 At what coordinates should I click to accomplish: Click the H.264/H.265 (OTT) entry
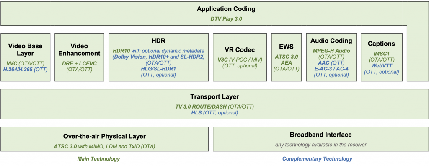(x=25, y=69)
